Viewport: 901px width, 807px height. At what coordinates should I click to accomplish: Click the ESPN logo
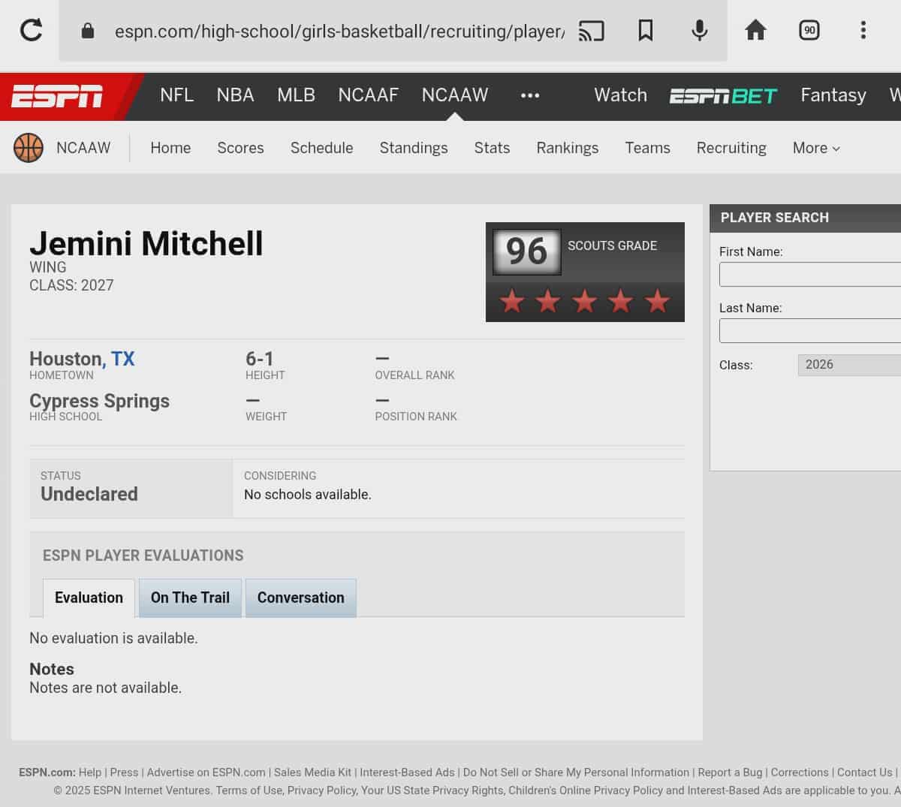(x=57, y=96)
